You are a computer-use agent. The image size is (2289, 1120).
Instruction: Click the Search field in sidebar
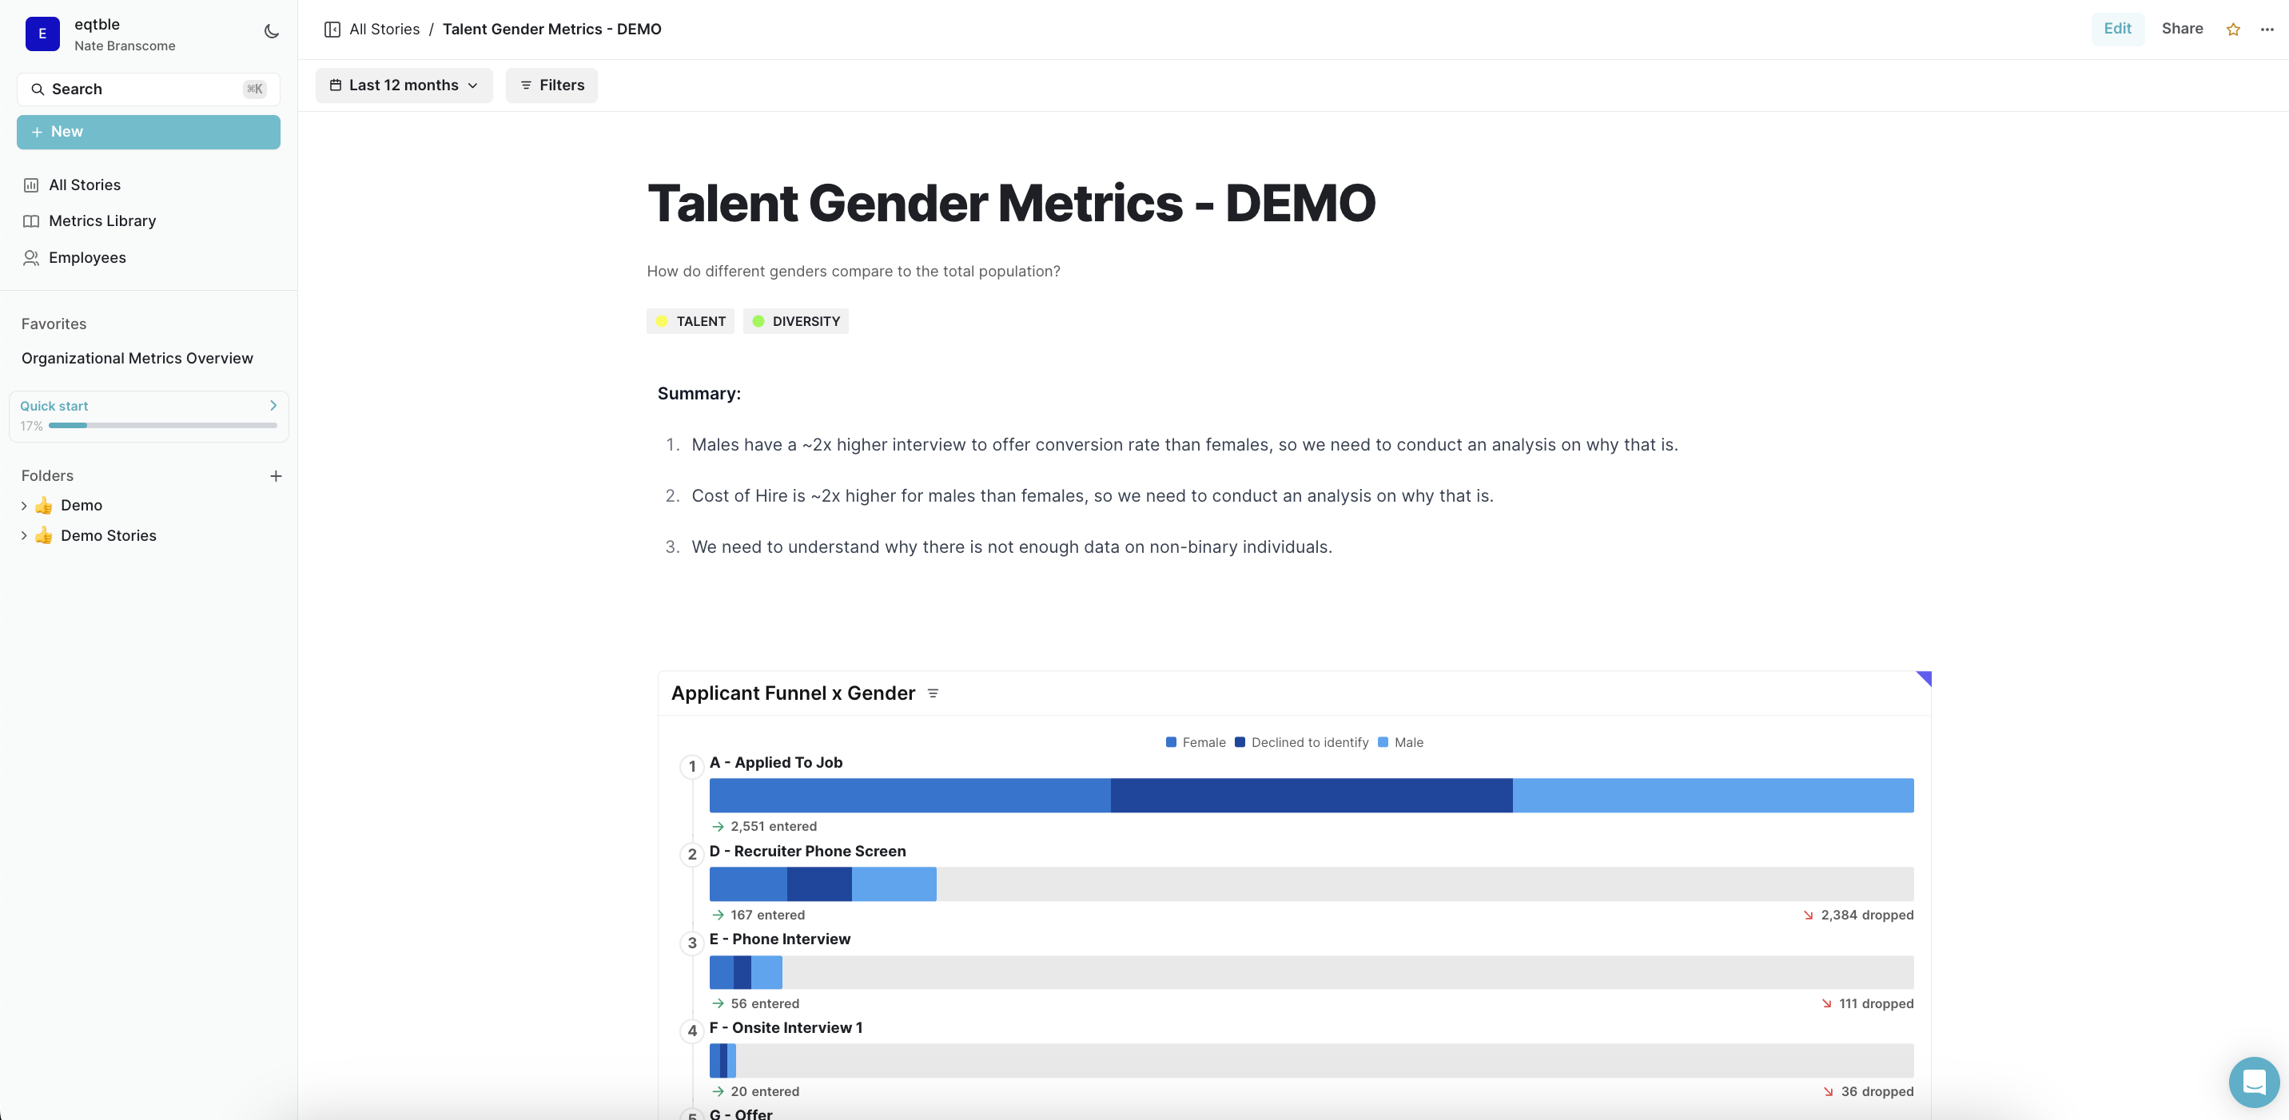tap(148, 89)
